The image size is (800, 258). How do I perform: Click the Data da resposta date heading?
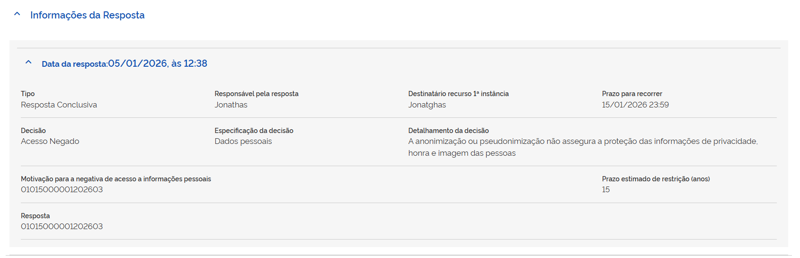click(x=124, y=63)
